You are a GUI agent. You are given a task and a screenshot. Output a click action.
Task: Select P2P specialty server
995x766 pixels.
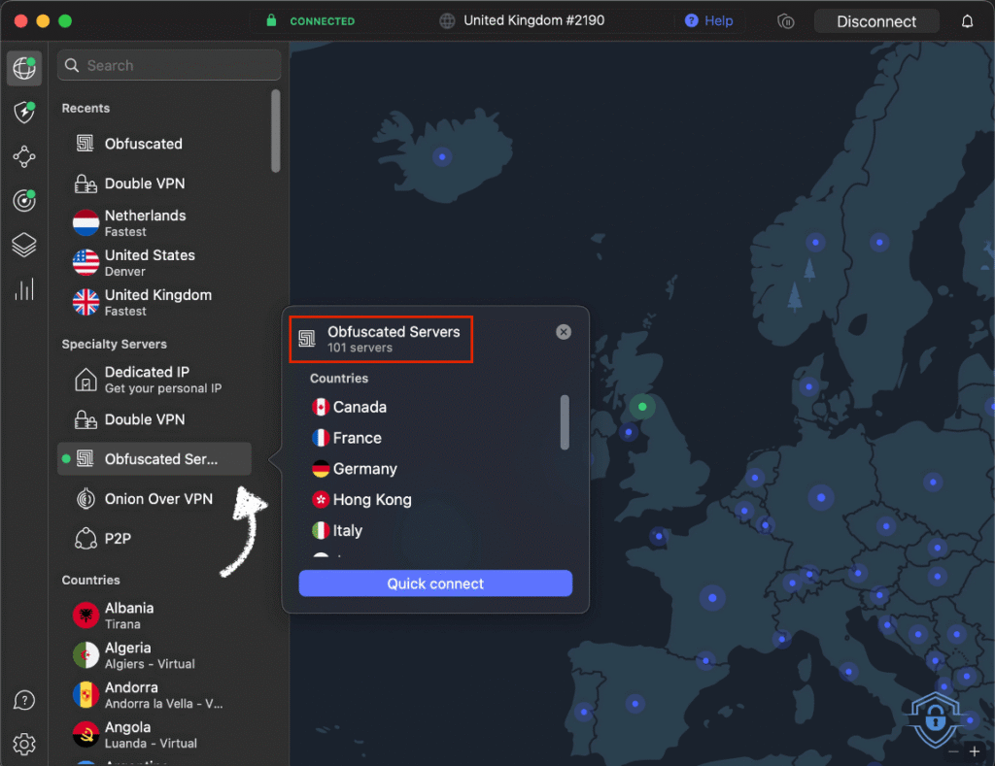tap(154, 539)
